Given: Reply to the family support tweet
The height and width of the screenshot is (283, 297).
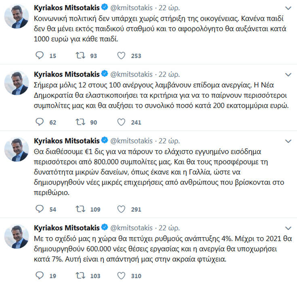Looking at the screenshot, I should coord(40,56).
